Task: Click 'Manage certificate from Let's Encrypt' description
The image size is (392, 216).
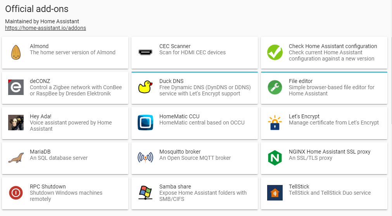Action: (x=334, y=123)
